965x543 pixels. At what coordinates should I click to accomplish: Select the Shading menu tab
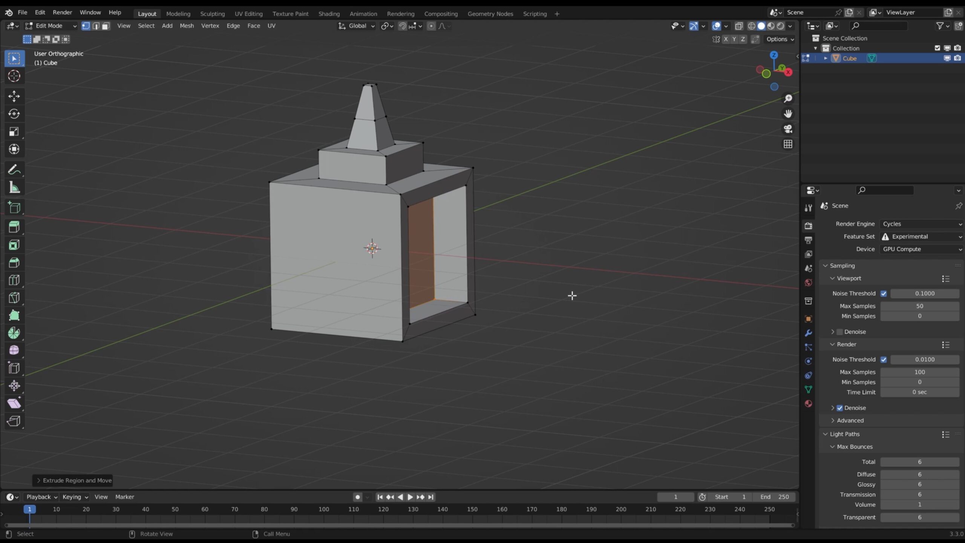click(x=329, y=13)
